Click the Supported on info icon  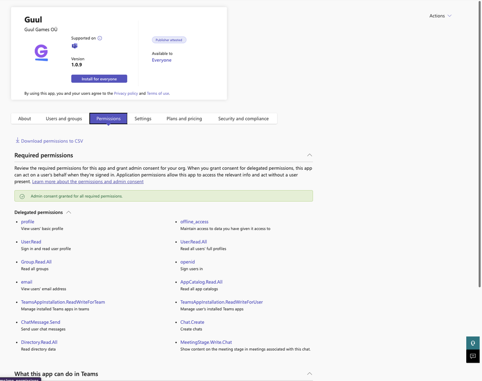(100, 38)
